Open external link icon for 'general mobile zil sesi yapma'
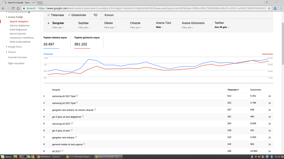Screen dimensions: 284x159 84,144
